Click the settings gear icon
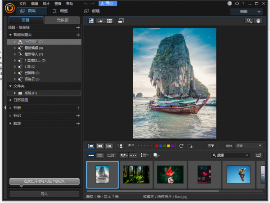Image resolution: width=270 pixels, height=203 pixels. (x=237, y=4)
